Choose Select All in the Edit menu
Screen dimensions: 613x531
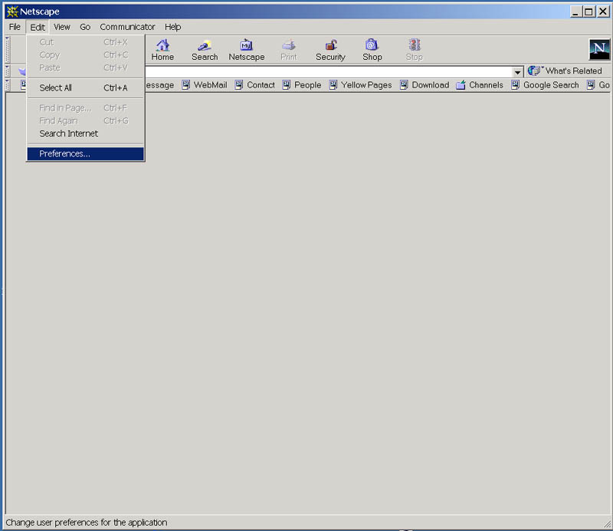click(86, 87)
